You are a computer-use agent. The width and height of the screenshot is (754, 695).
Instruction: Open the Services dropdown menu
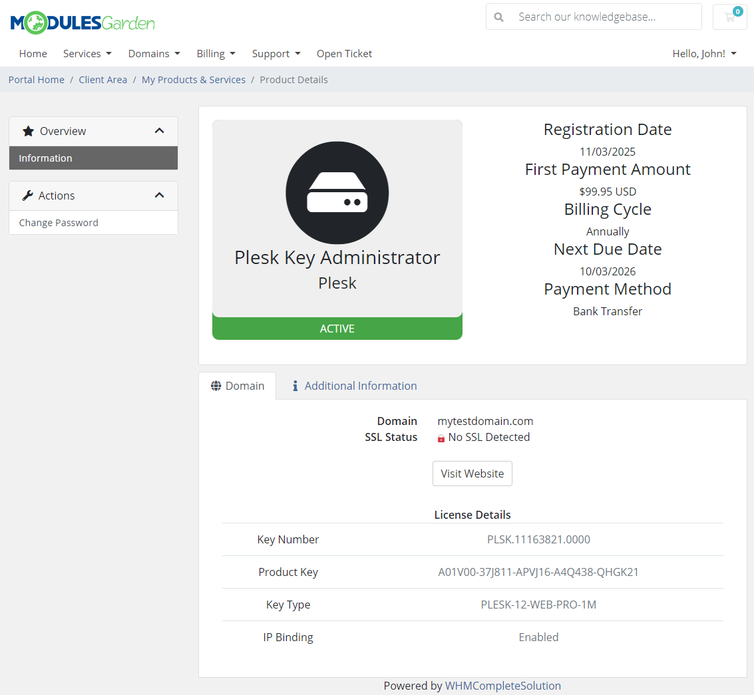click(87, 53)
